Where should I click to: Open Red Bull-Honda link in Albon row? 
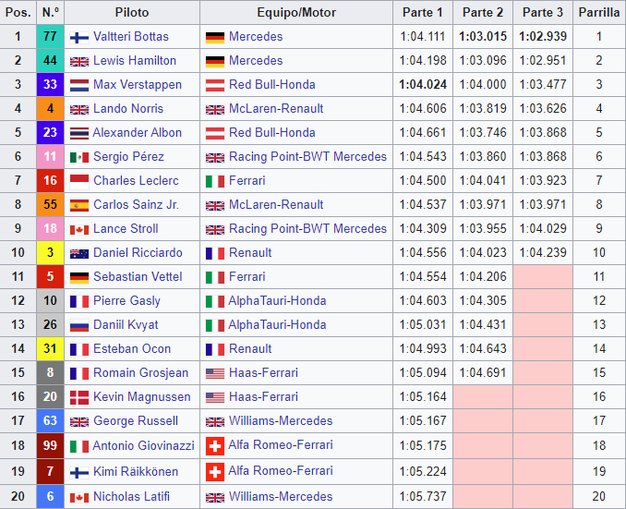point(272,132)
